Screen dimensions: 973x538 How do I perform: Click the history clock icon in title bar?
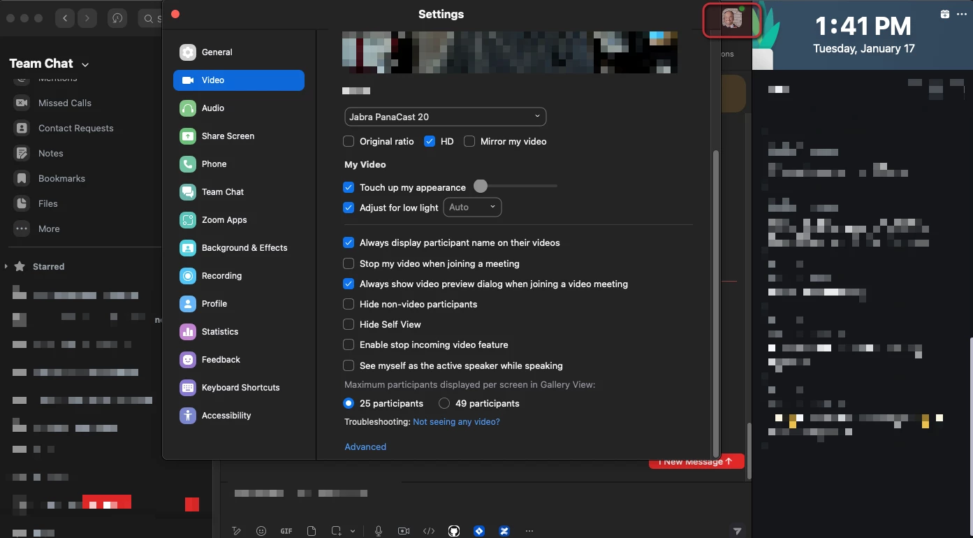(x=117, y=18)
